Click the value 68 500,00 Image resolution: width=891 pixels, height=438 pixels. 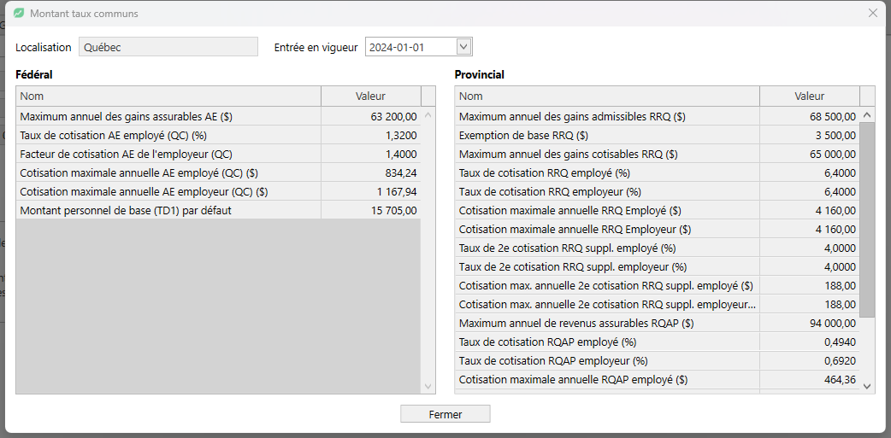[833, 116]
